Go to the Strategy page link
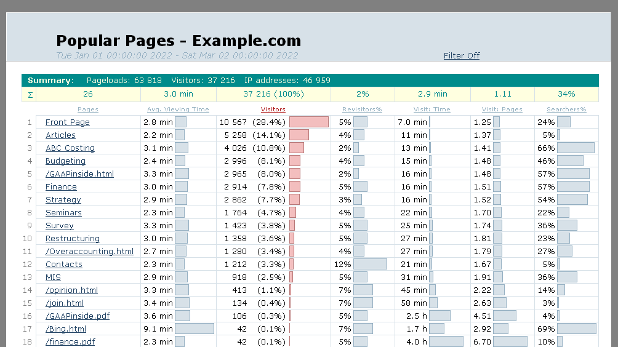This screenshot has width=618, height=347. click(63, 200)
